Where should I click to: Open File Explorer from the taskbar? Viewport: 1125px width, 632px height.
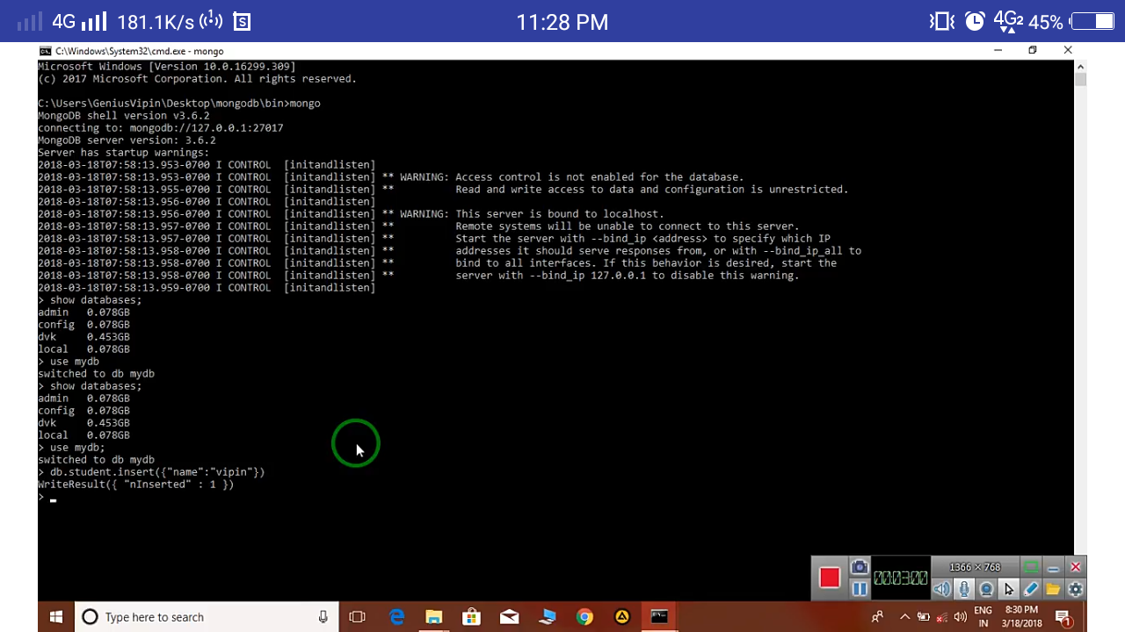click(x=433, y=617)
